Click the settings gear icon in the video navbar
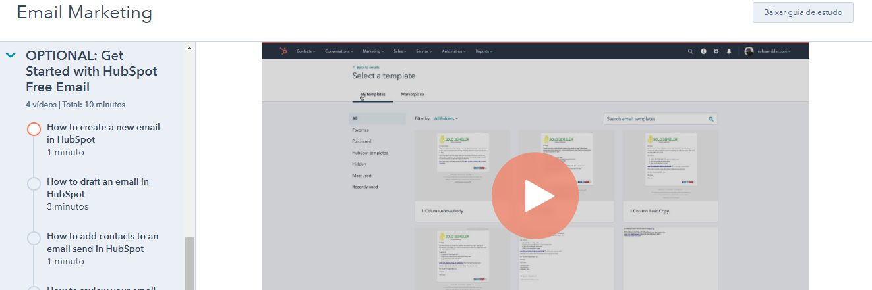This screenshot has height=290, width=872. [x=716, y=51]
